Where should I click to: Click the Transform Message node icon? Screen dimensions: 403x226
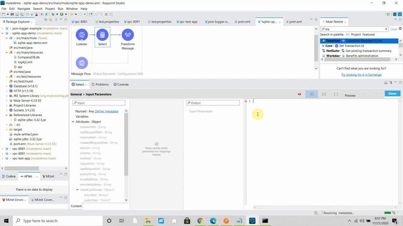coord(128,35)
